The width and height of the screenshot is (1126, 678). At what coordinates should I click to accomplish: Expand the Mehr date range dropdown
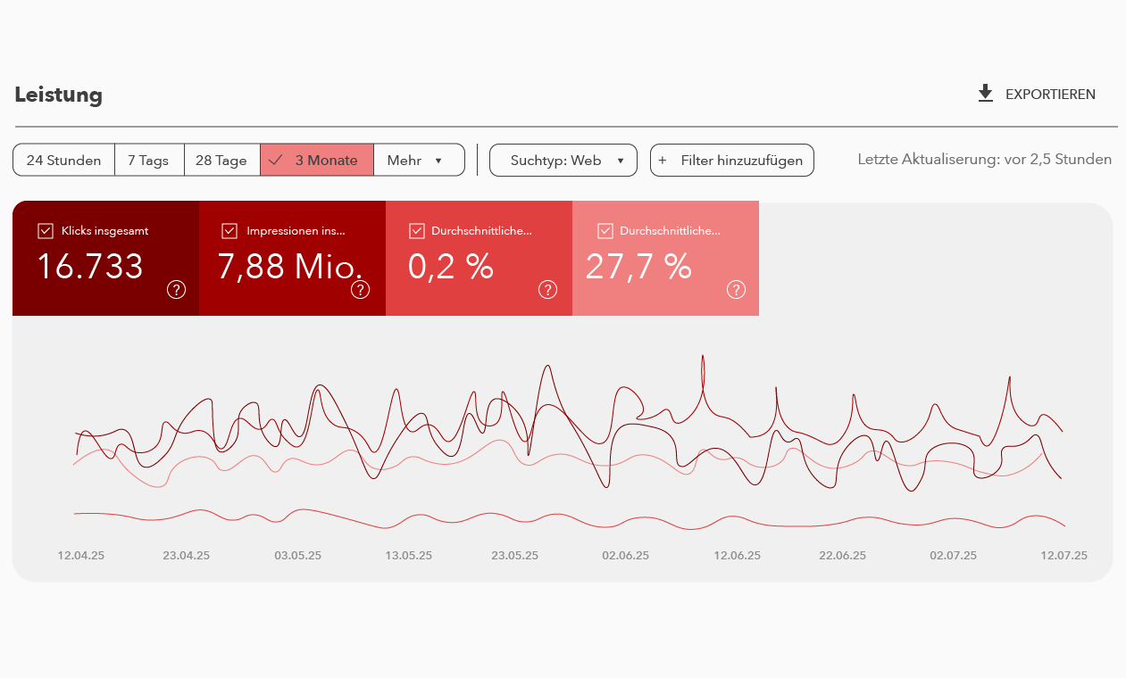click(x=419, y=161)
